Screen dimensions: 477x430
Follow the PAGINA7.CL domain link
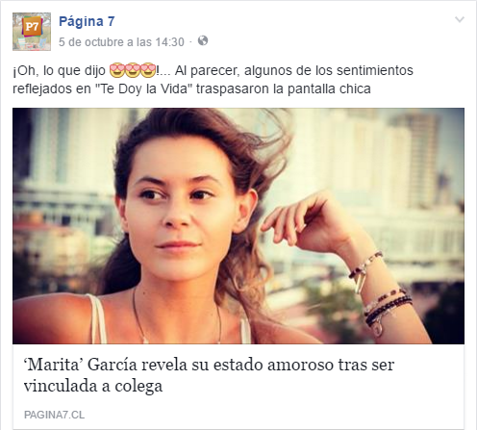tap(54, 415)
